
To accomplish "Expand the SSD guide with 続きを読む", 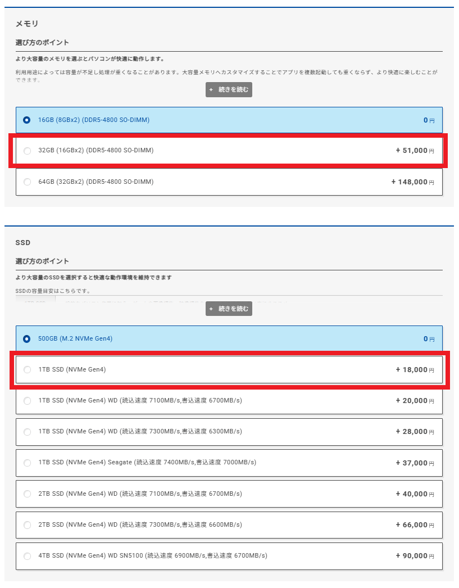I will tap(229, 309).
